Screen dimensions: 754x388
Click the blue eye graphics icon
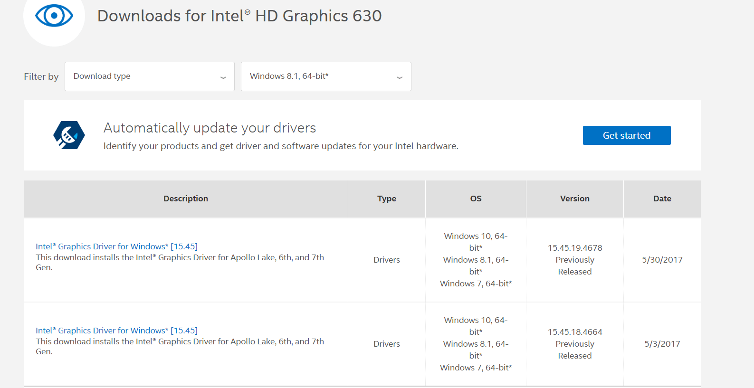tap(54, 16)
